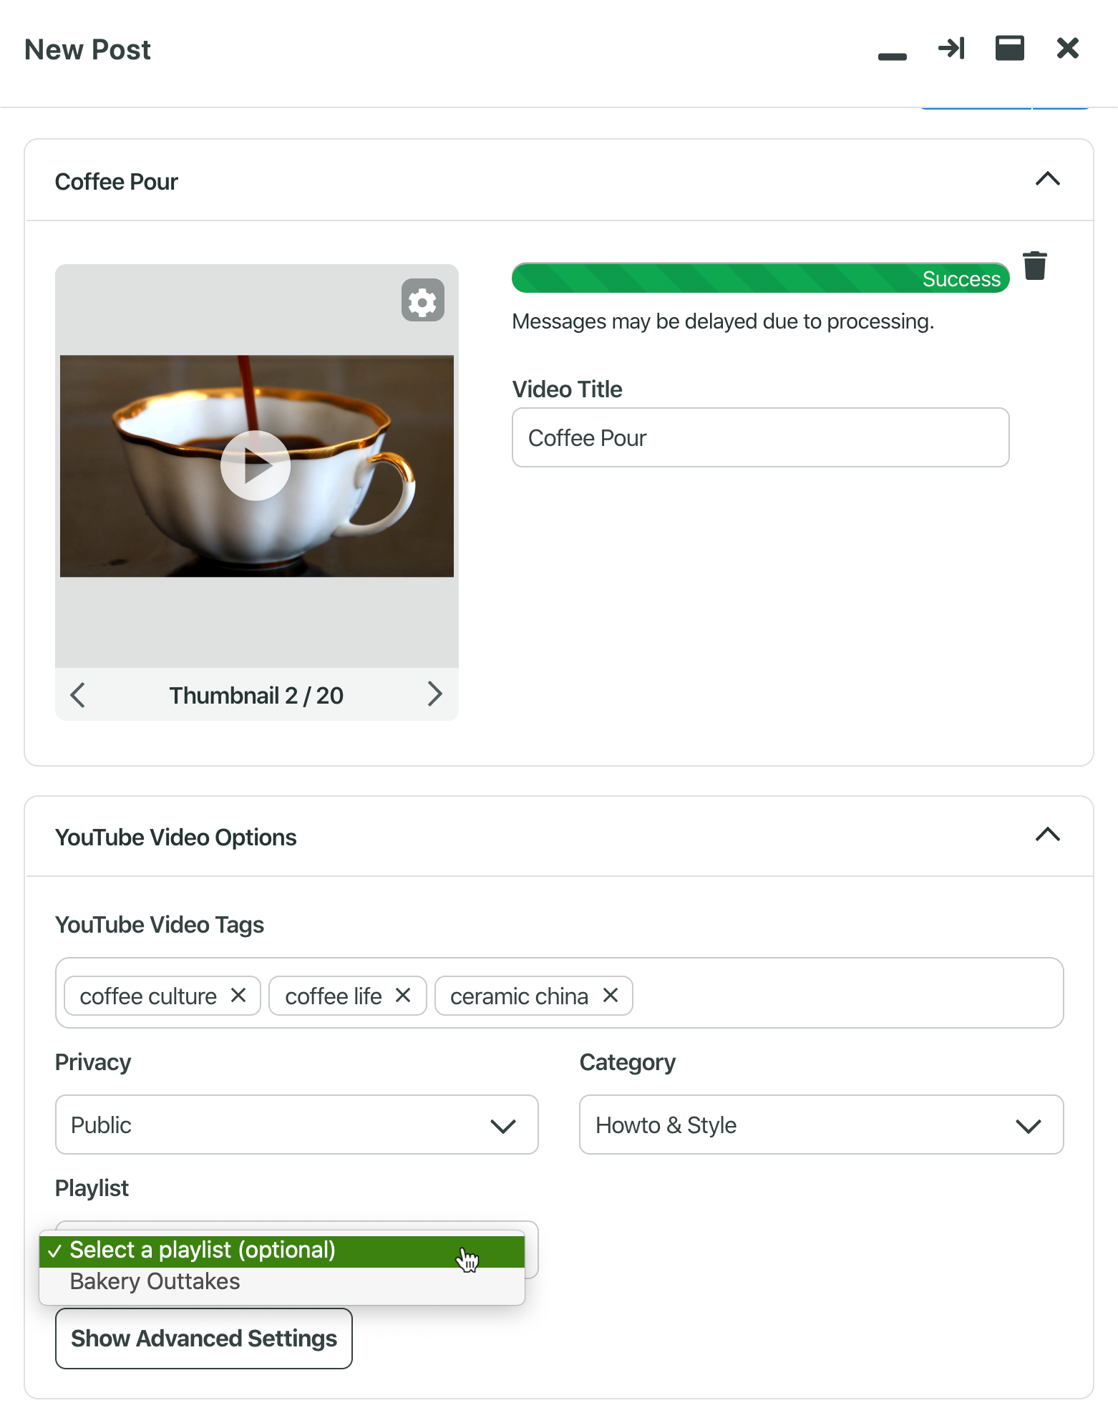Open the Category dropdown showing Howto & Style

click(x=821, y=1125)
